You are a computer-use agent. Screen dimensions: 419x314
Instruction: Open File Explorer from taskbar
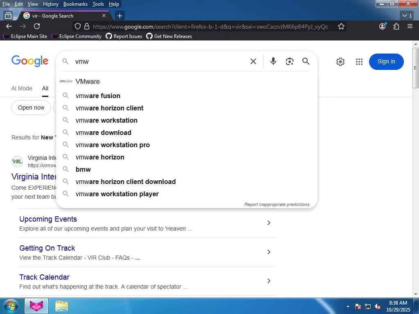(62, 306)
